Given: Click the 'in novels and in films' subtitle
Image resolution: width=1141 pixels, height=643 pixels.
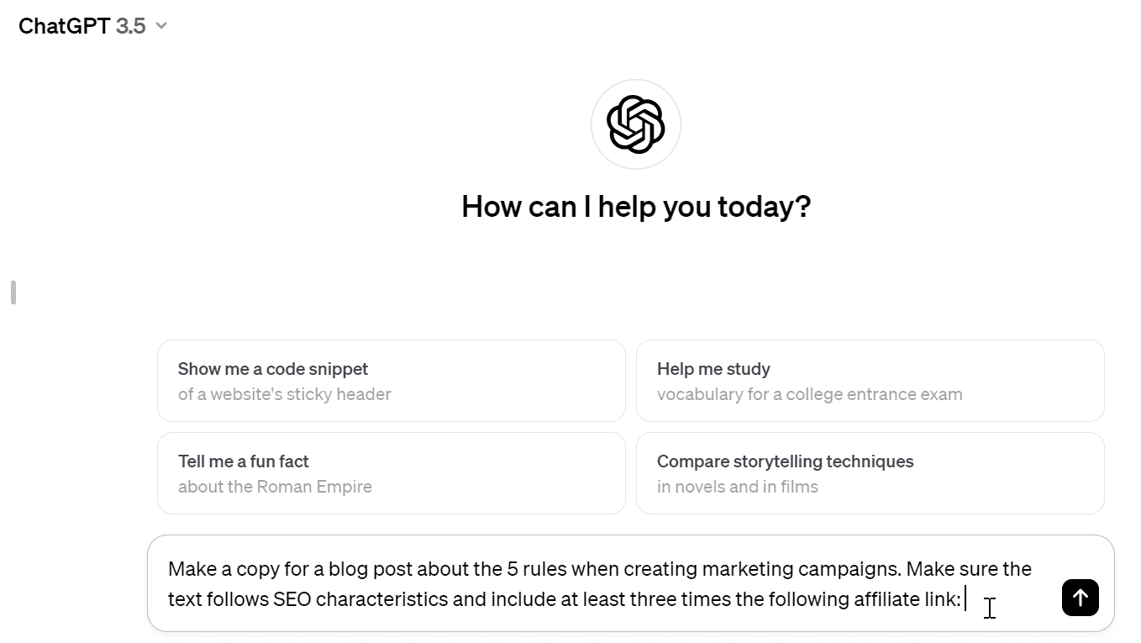Looking at the screenshot, I should click(737, 487).
